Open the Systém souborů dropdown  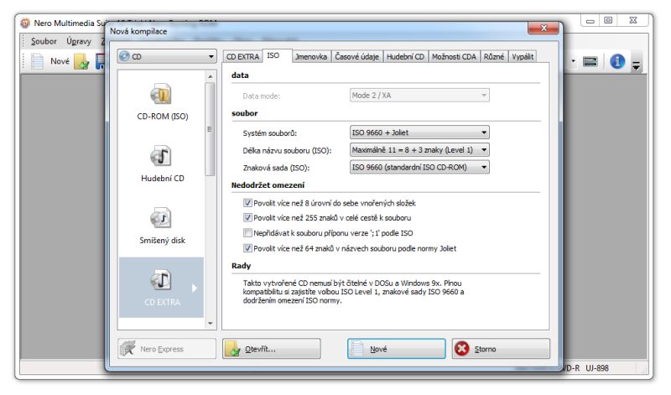pos(419,133)
